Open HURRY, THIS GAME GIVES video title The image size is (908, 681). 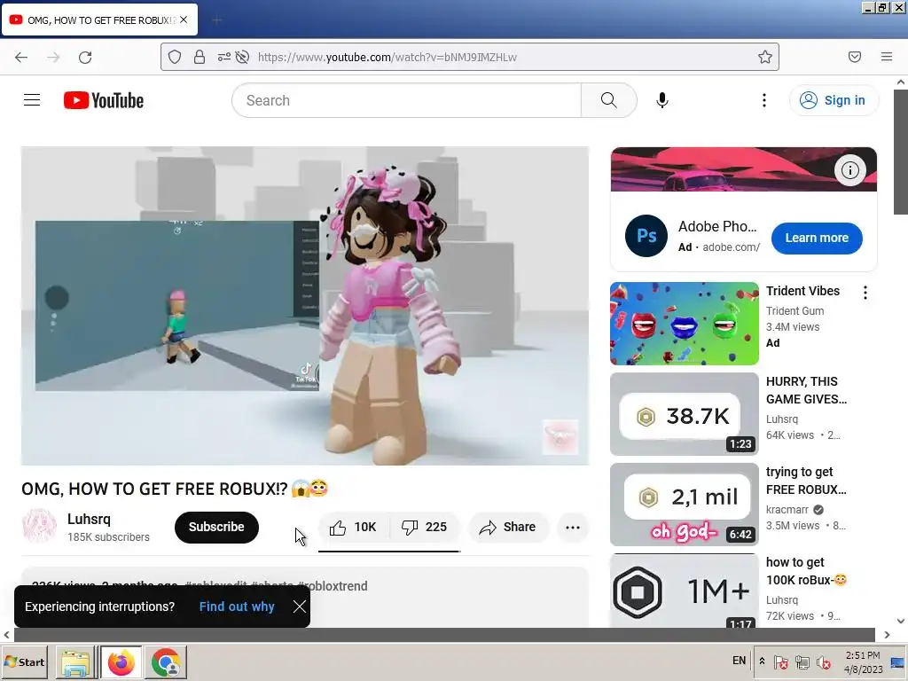[x=806, y=390]
